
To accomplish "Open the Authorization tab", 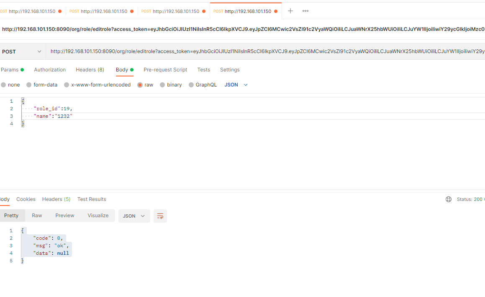I will pyautogui.click(x=50, y=70).
